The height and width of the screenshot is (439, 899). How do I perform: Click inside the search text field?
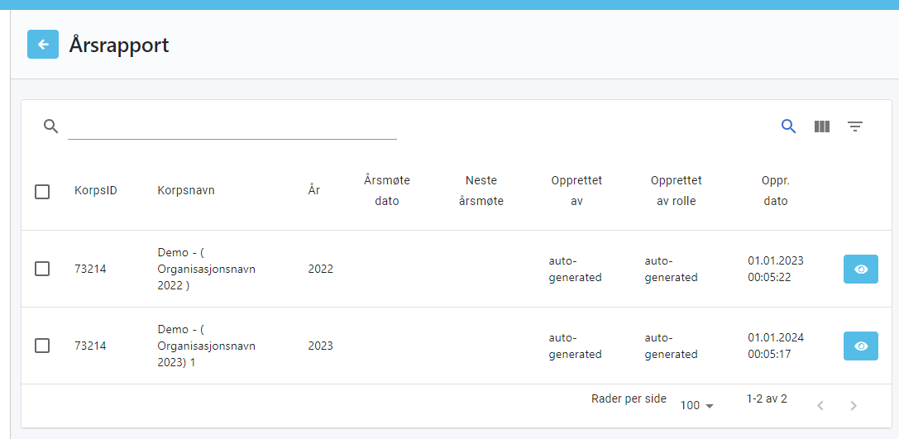tap(232, 126)
